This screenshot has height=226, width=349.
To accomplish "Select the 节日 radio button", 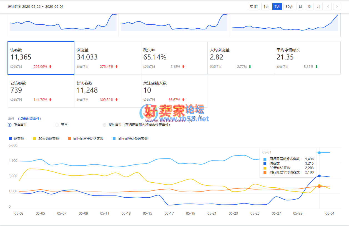I will tap(57, 125).
